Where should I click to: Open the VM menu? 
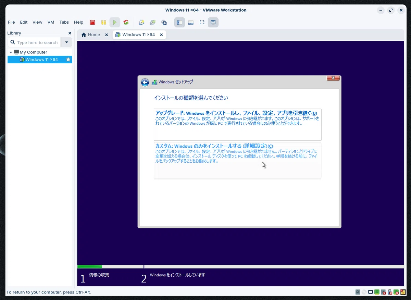[51, 22]
